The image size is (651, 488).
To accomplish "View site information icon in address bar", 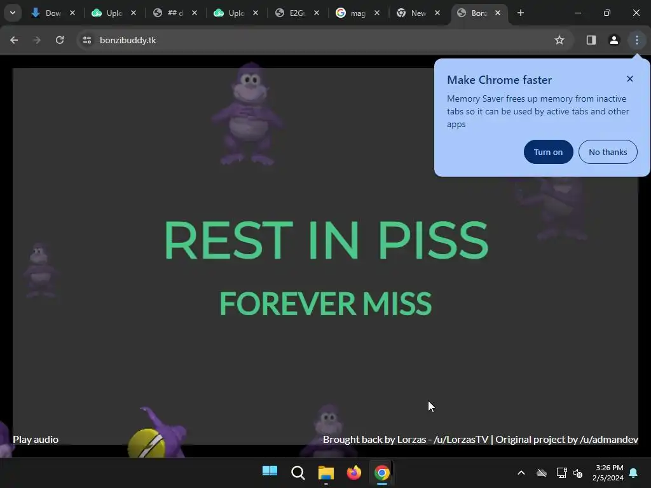I will (86, 40).
